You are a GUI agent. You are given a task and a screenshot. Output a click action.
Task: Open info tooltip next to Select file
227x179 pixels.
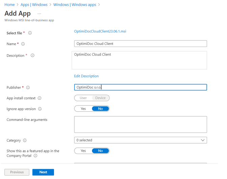coord(30,33)
